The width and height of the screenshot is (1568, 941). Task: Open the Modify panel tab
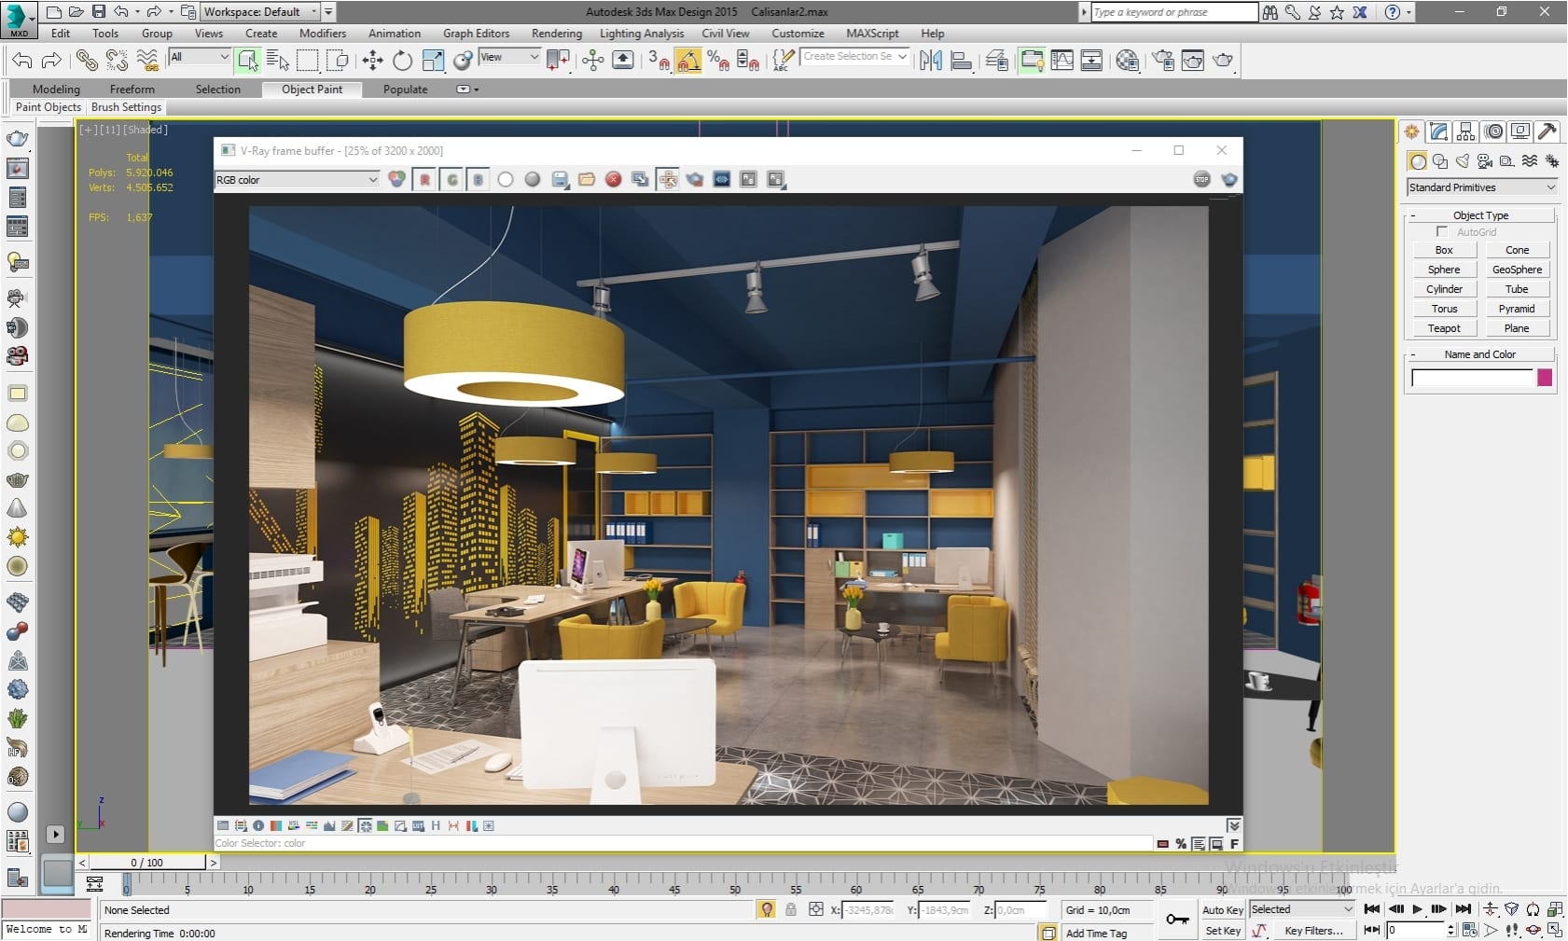(1438, 131)
